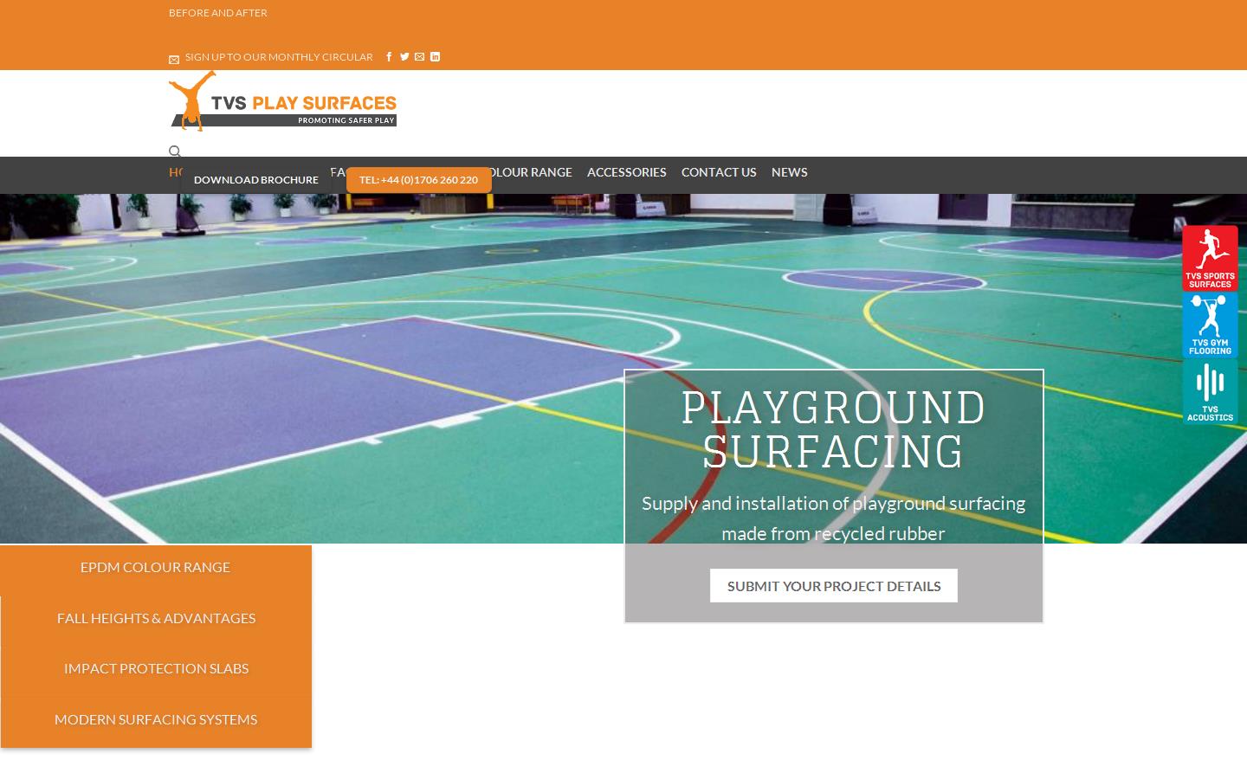Open the Twitter social icon
1247x779 pixels.
click(404, 57)
